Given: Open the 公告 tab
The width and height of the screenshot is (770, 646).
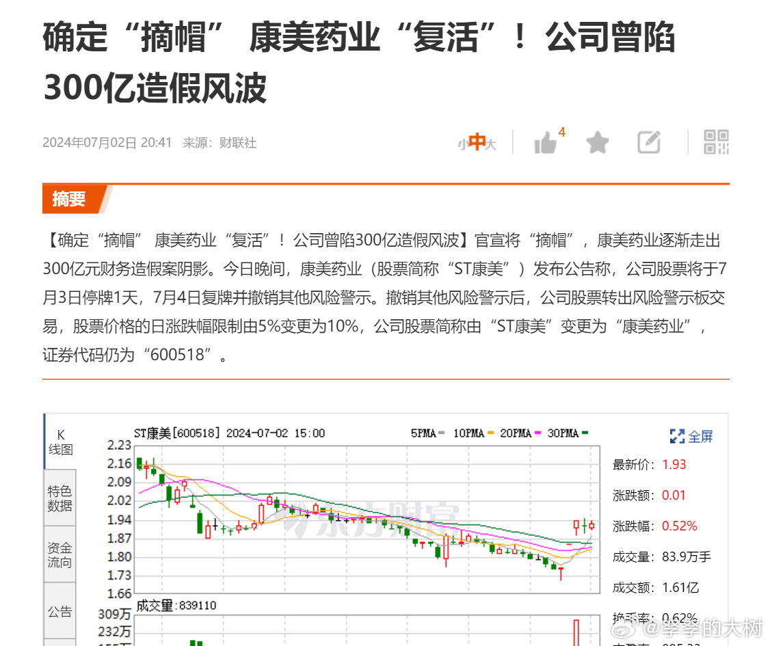Looking at the screenshot, I should [x=60, y=611].
